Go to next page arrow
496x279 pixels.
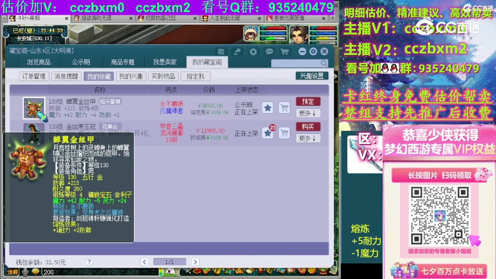pyautogui.click(x=195, y=262)
